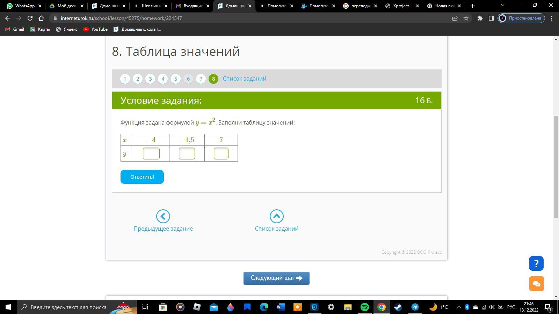Click the y input field under x = −4
The height and width of the screenshot is (314, 559).
(151, 154)
